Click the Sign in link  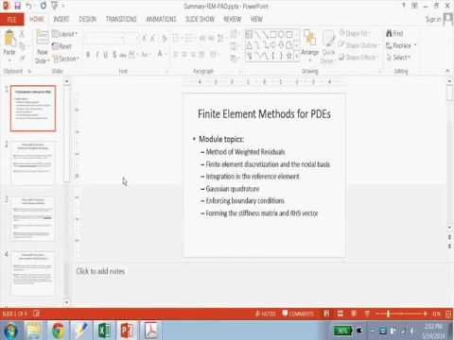click(x=433, y=19)
